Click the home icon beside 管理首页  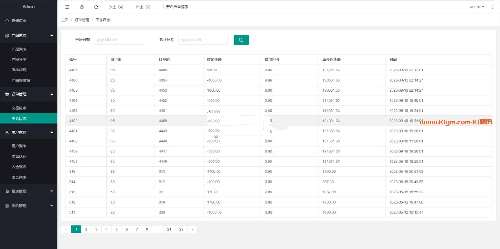[7, 21]
